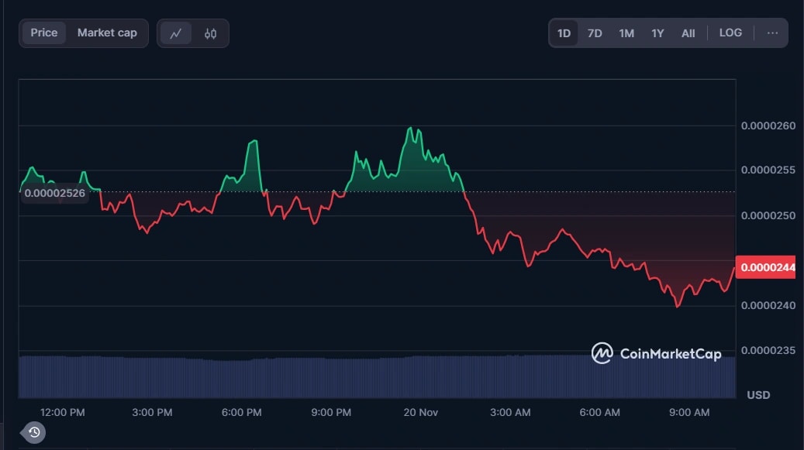
Task: Select the Price view toggle
Action: 44,33
